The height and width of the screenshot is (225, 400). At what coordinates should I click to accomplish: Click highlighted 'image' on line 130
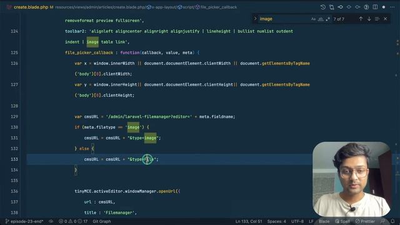click(x=133, y=127)
